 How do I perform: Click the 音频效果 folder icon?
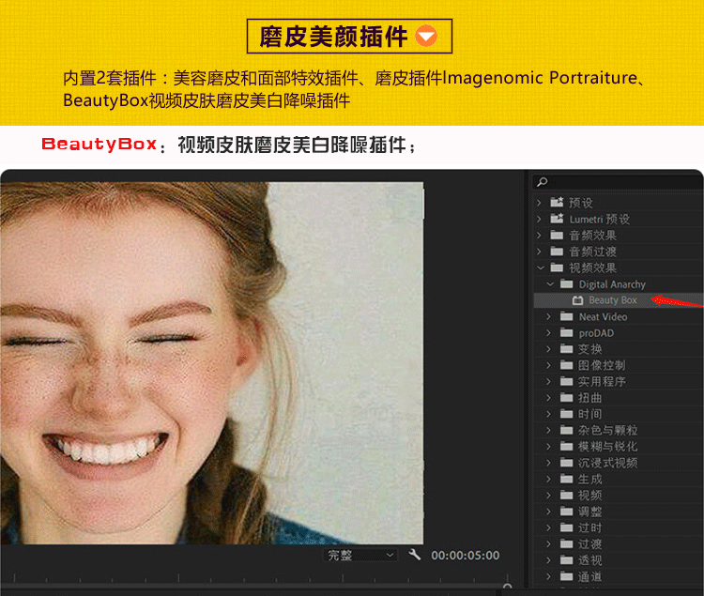557,236
